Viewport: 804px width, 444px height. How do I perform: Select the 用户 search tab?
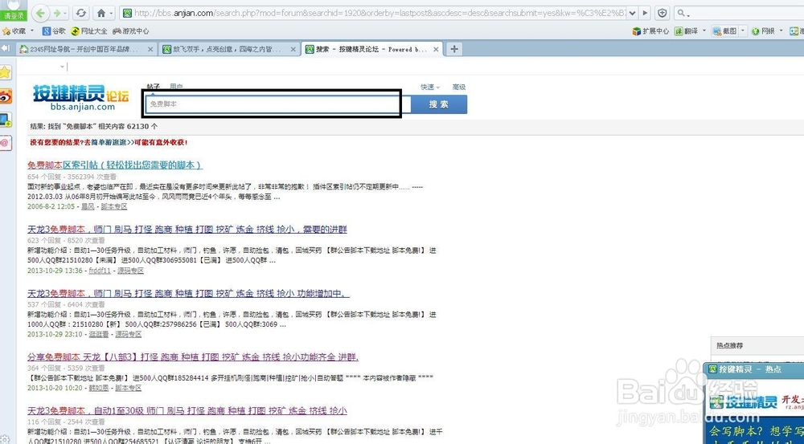point(176,87)
